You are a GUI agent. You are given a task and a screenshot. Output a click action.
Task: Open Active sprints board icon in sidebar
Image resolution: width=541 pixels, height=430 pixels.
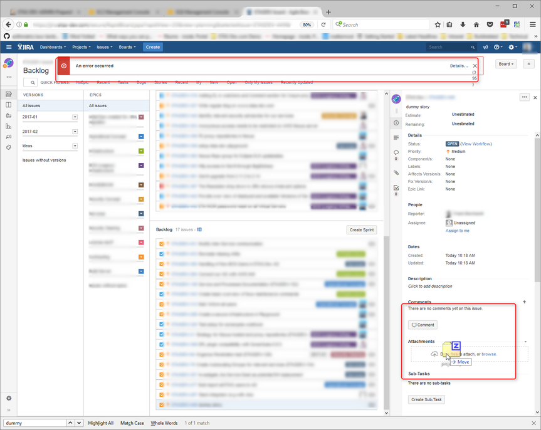click(9, 105)
